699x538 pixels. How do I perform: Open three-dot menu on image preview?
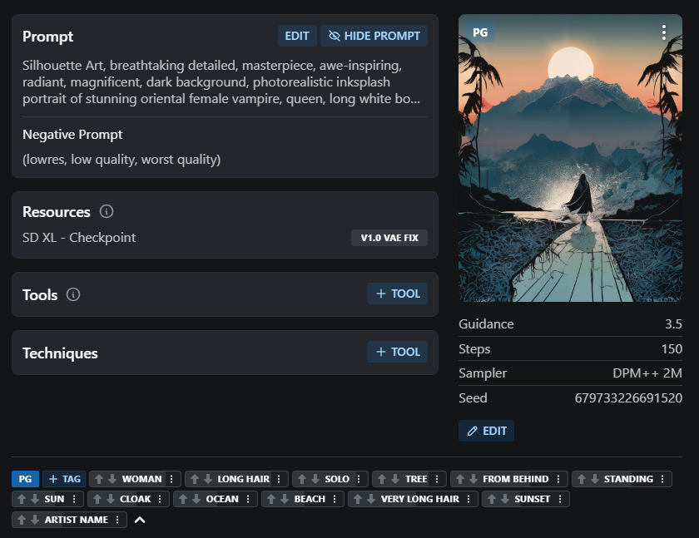(x=663, y=32)
